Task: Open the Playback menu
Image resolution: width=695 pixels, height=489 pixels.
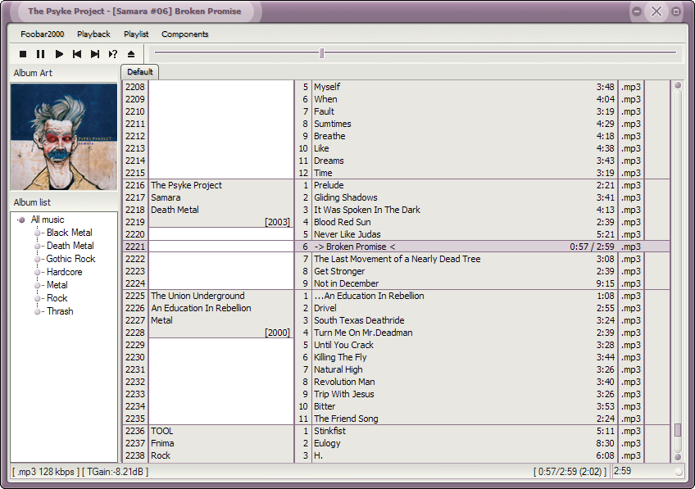Action: pyautogui.click(x=93, y=34)
